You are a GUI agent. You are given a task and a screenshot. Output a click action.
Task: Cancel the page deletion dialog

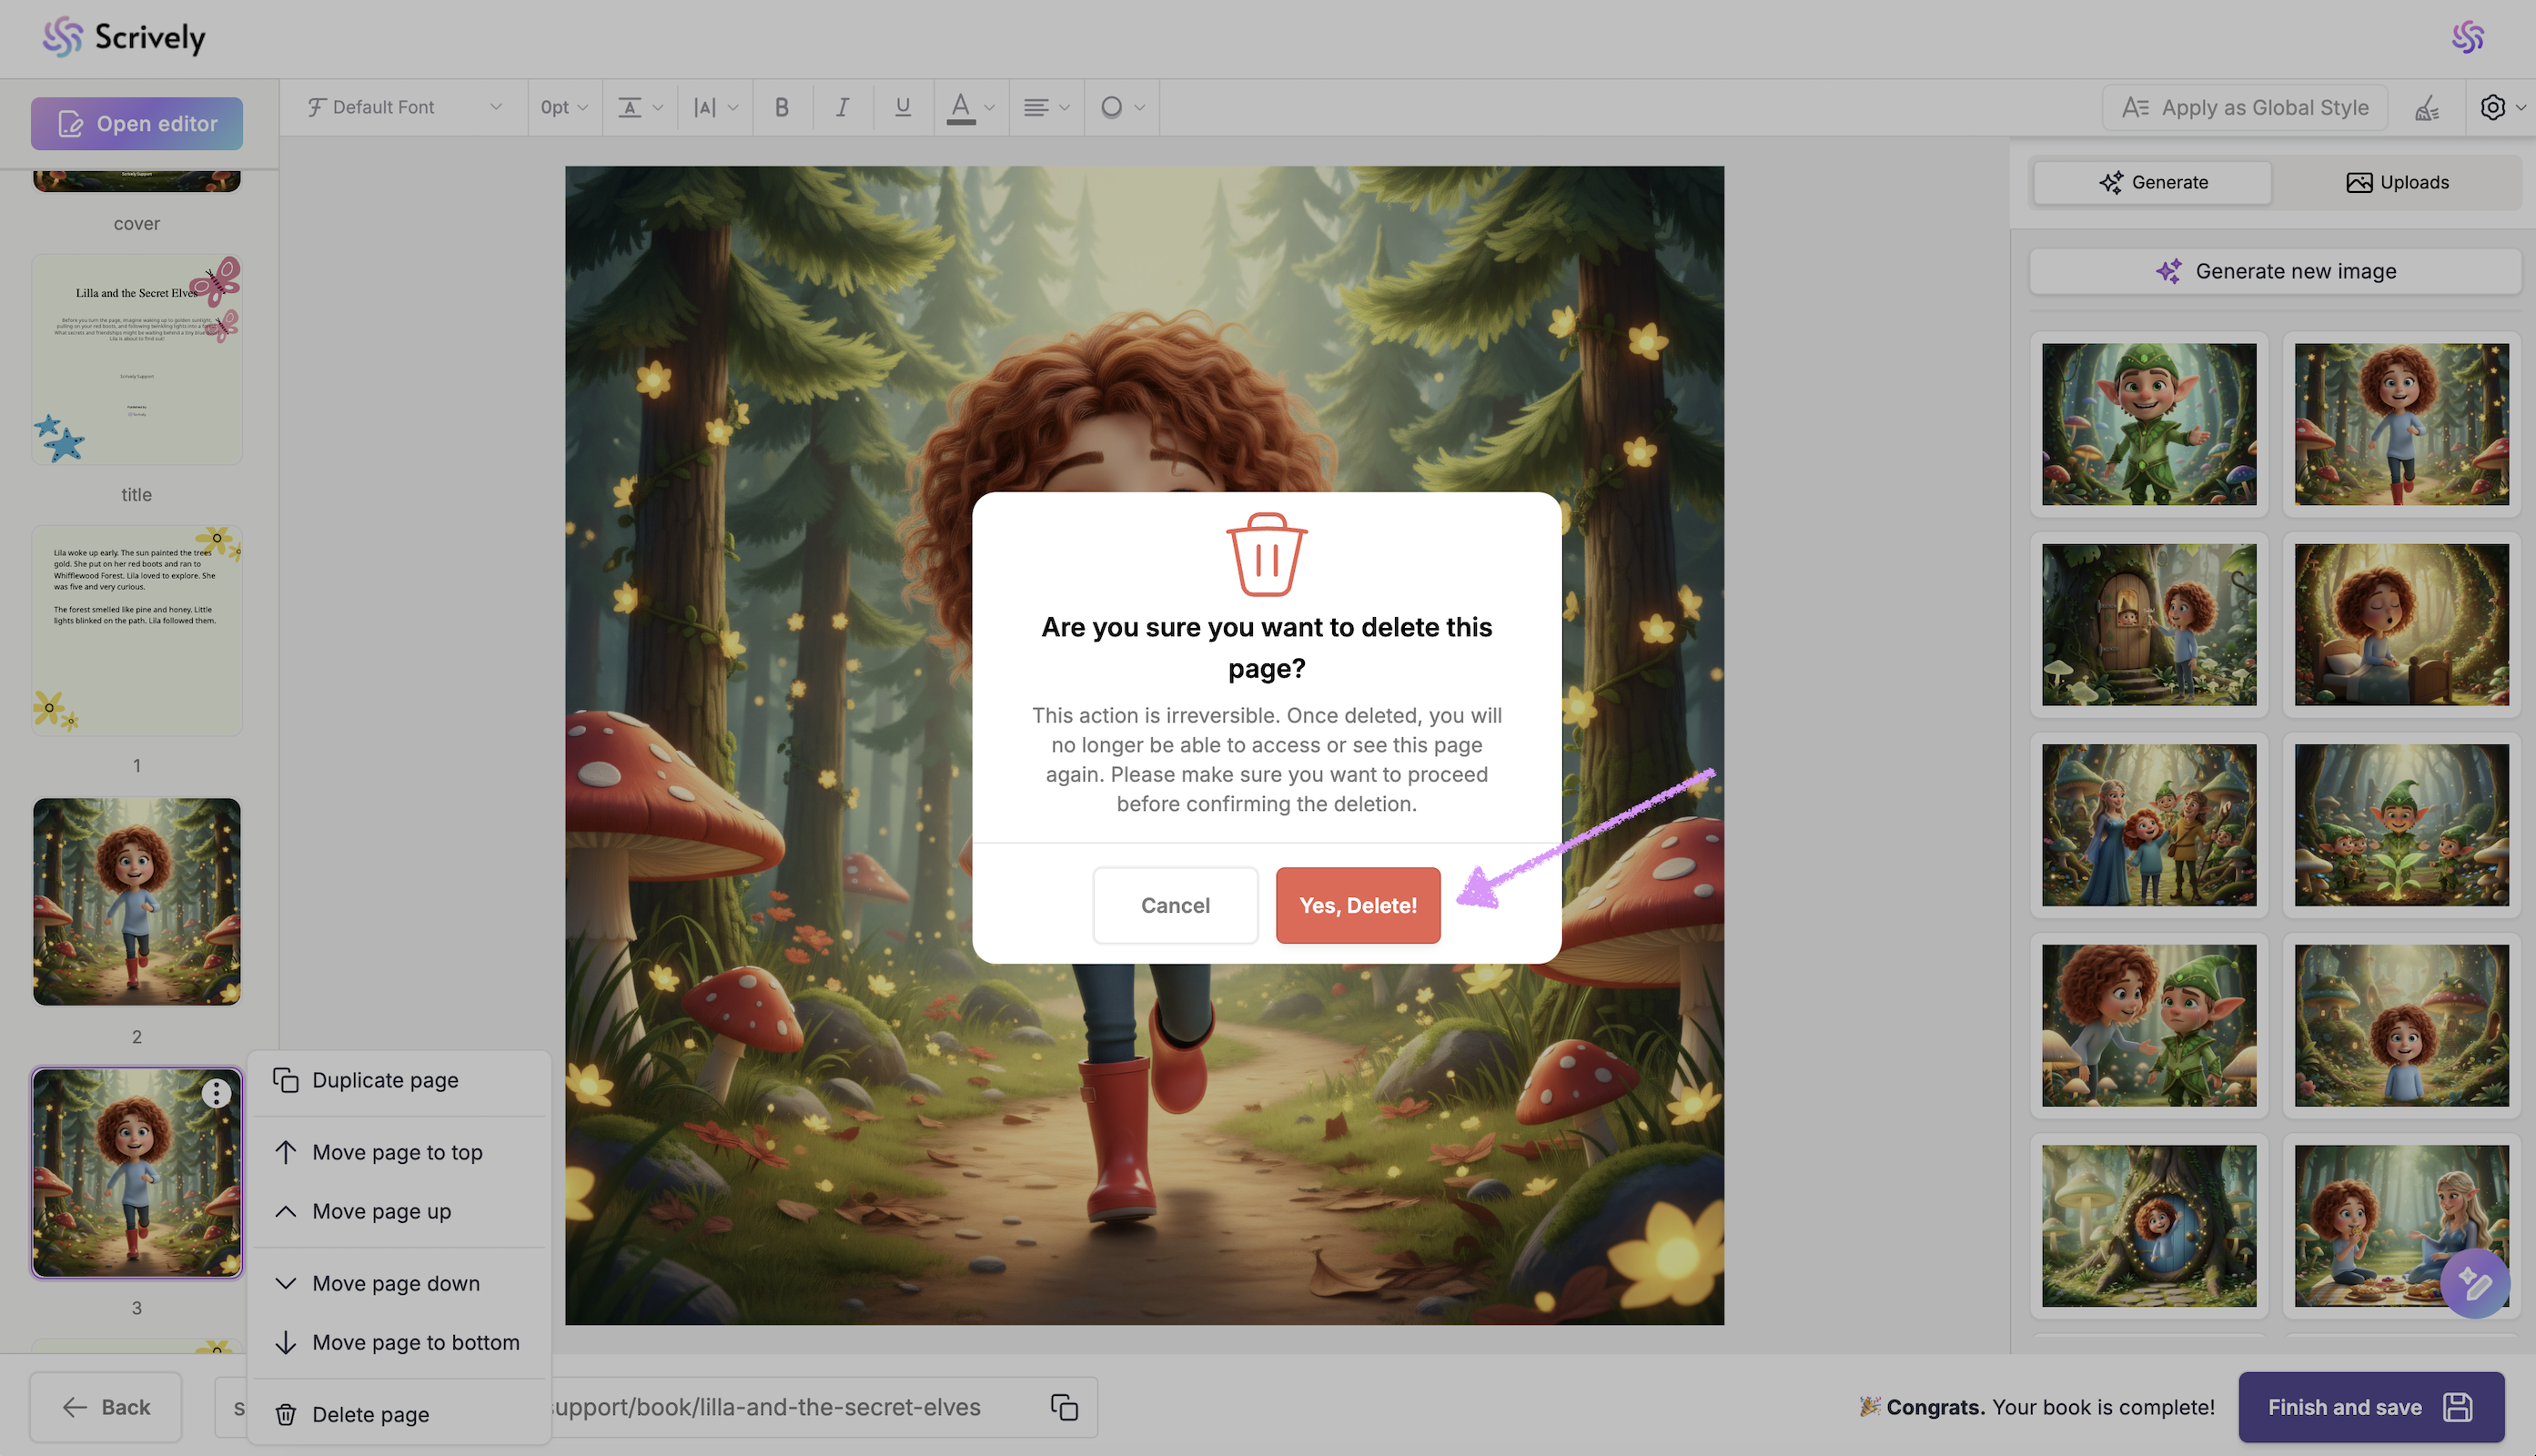[x=1175, y=905]
